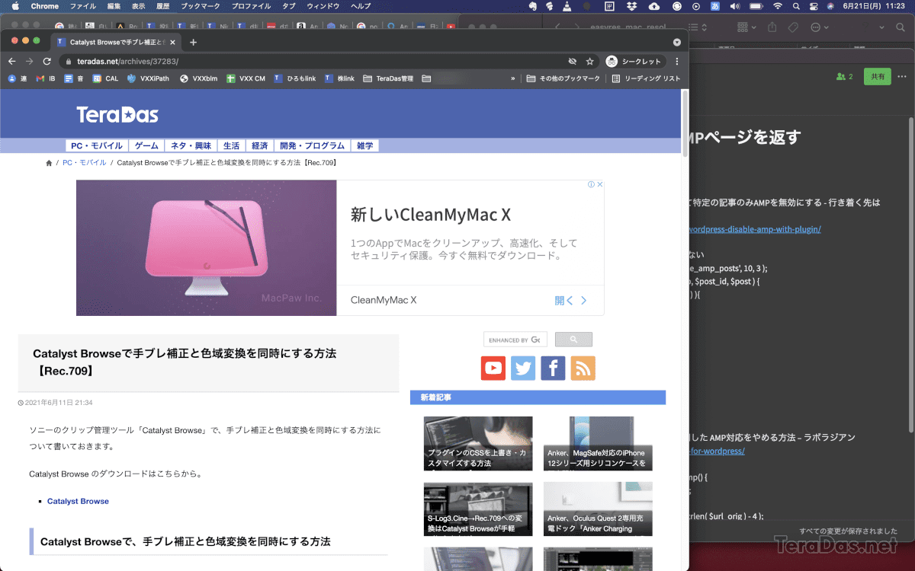The image size is (915, 571).
Task: Click the TeraDas site logo
Action: point(117,115)
